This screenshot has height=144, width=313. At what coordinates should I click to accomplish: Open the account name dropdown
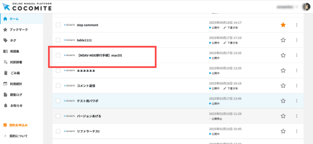coord(287,7)
